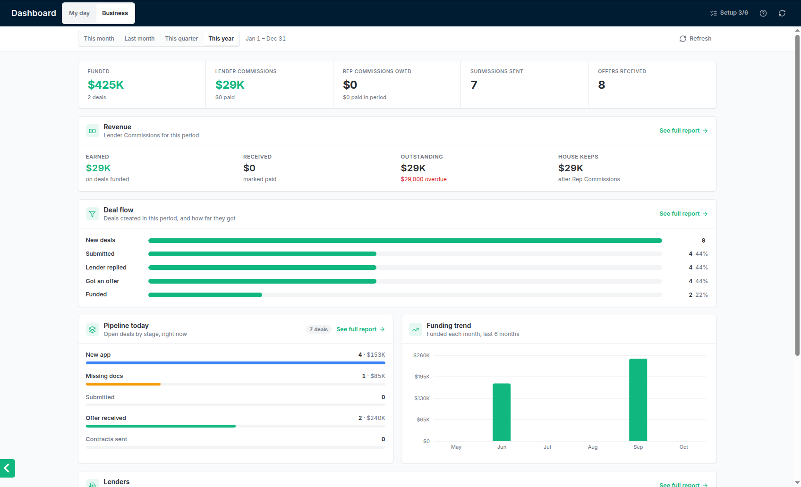Click the Setup 3/6 label
The height and width of the screenshot is (487, 801).
coord(734,13)
